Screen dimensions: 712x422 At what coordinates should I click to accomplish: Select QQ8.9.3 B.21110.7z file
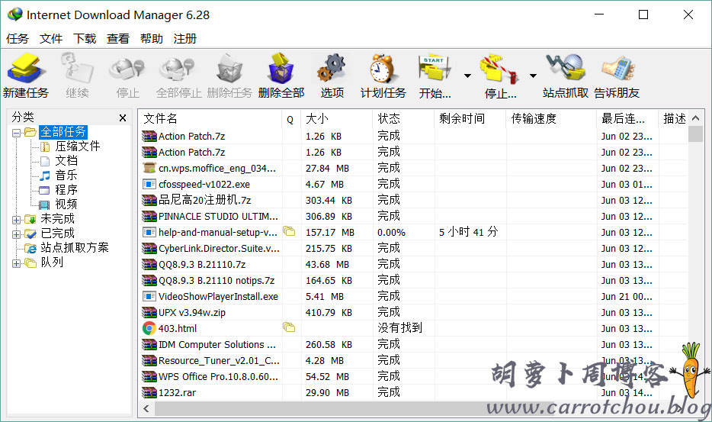[x=201, y=264]
